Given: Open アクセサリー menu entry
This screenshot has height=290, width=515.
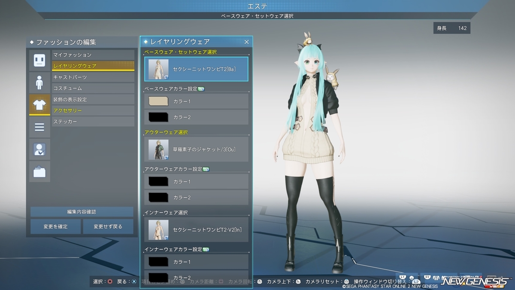Looking at the screenshot, I should (x=93, y=111).
